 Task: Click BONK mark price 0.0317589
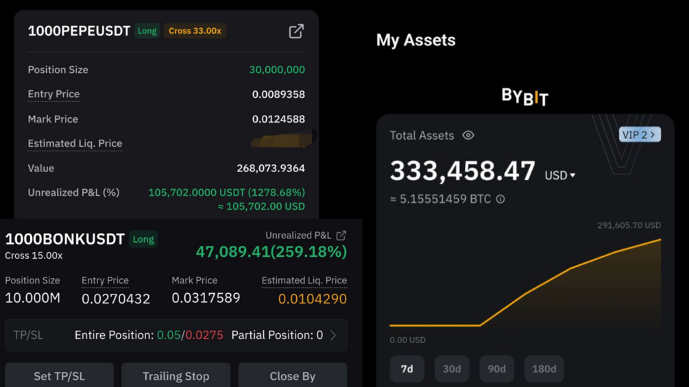206,298
